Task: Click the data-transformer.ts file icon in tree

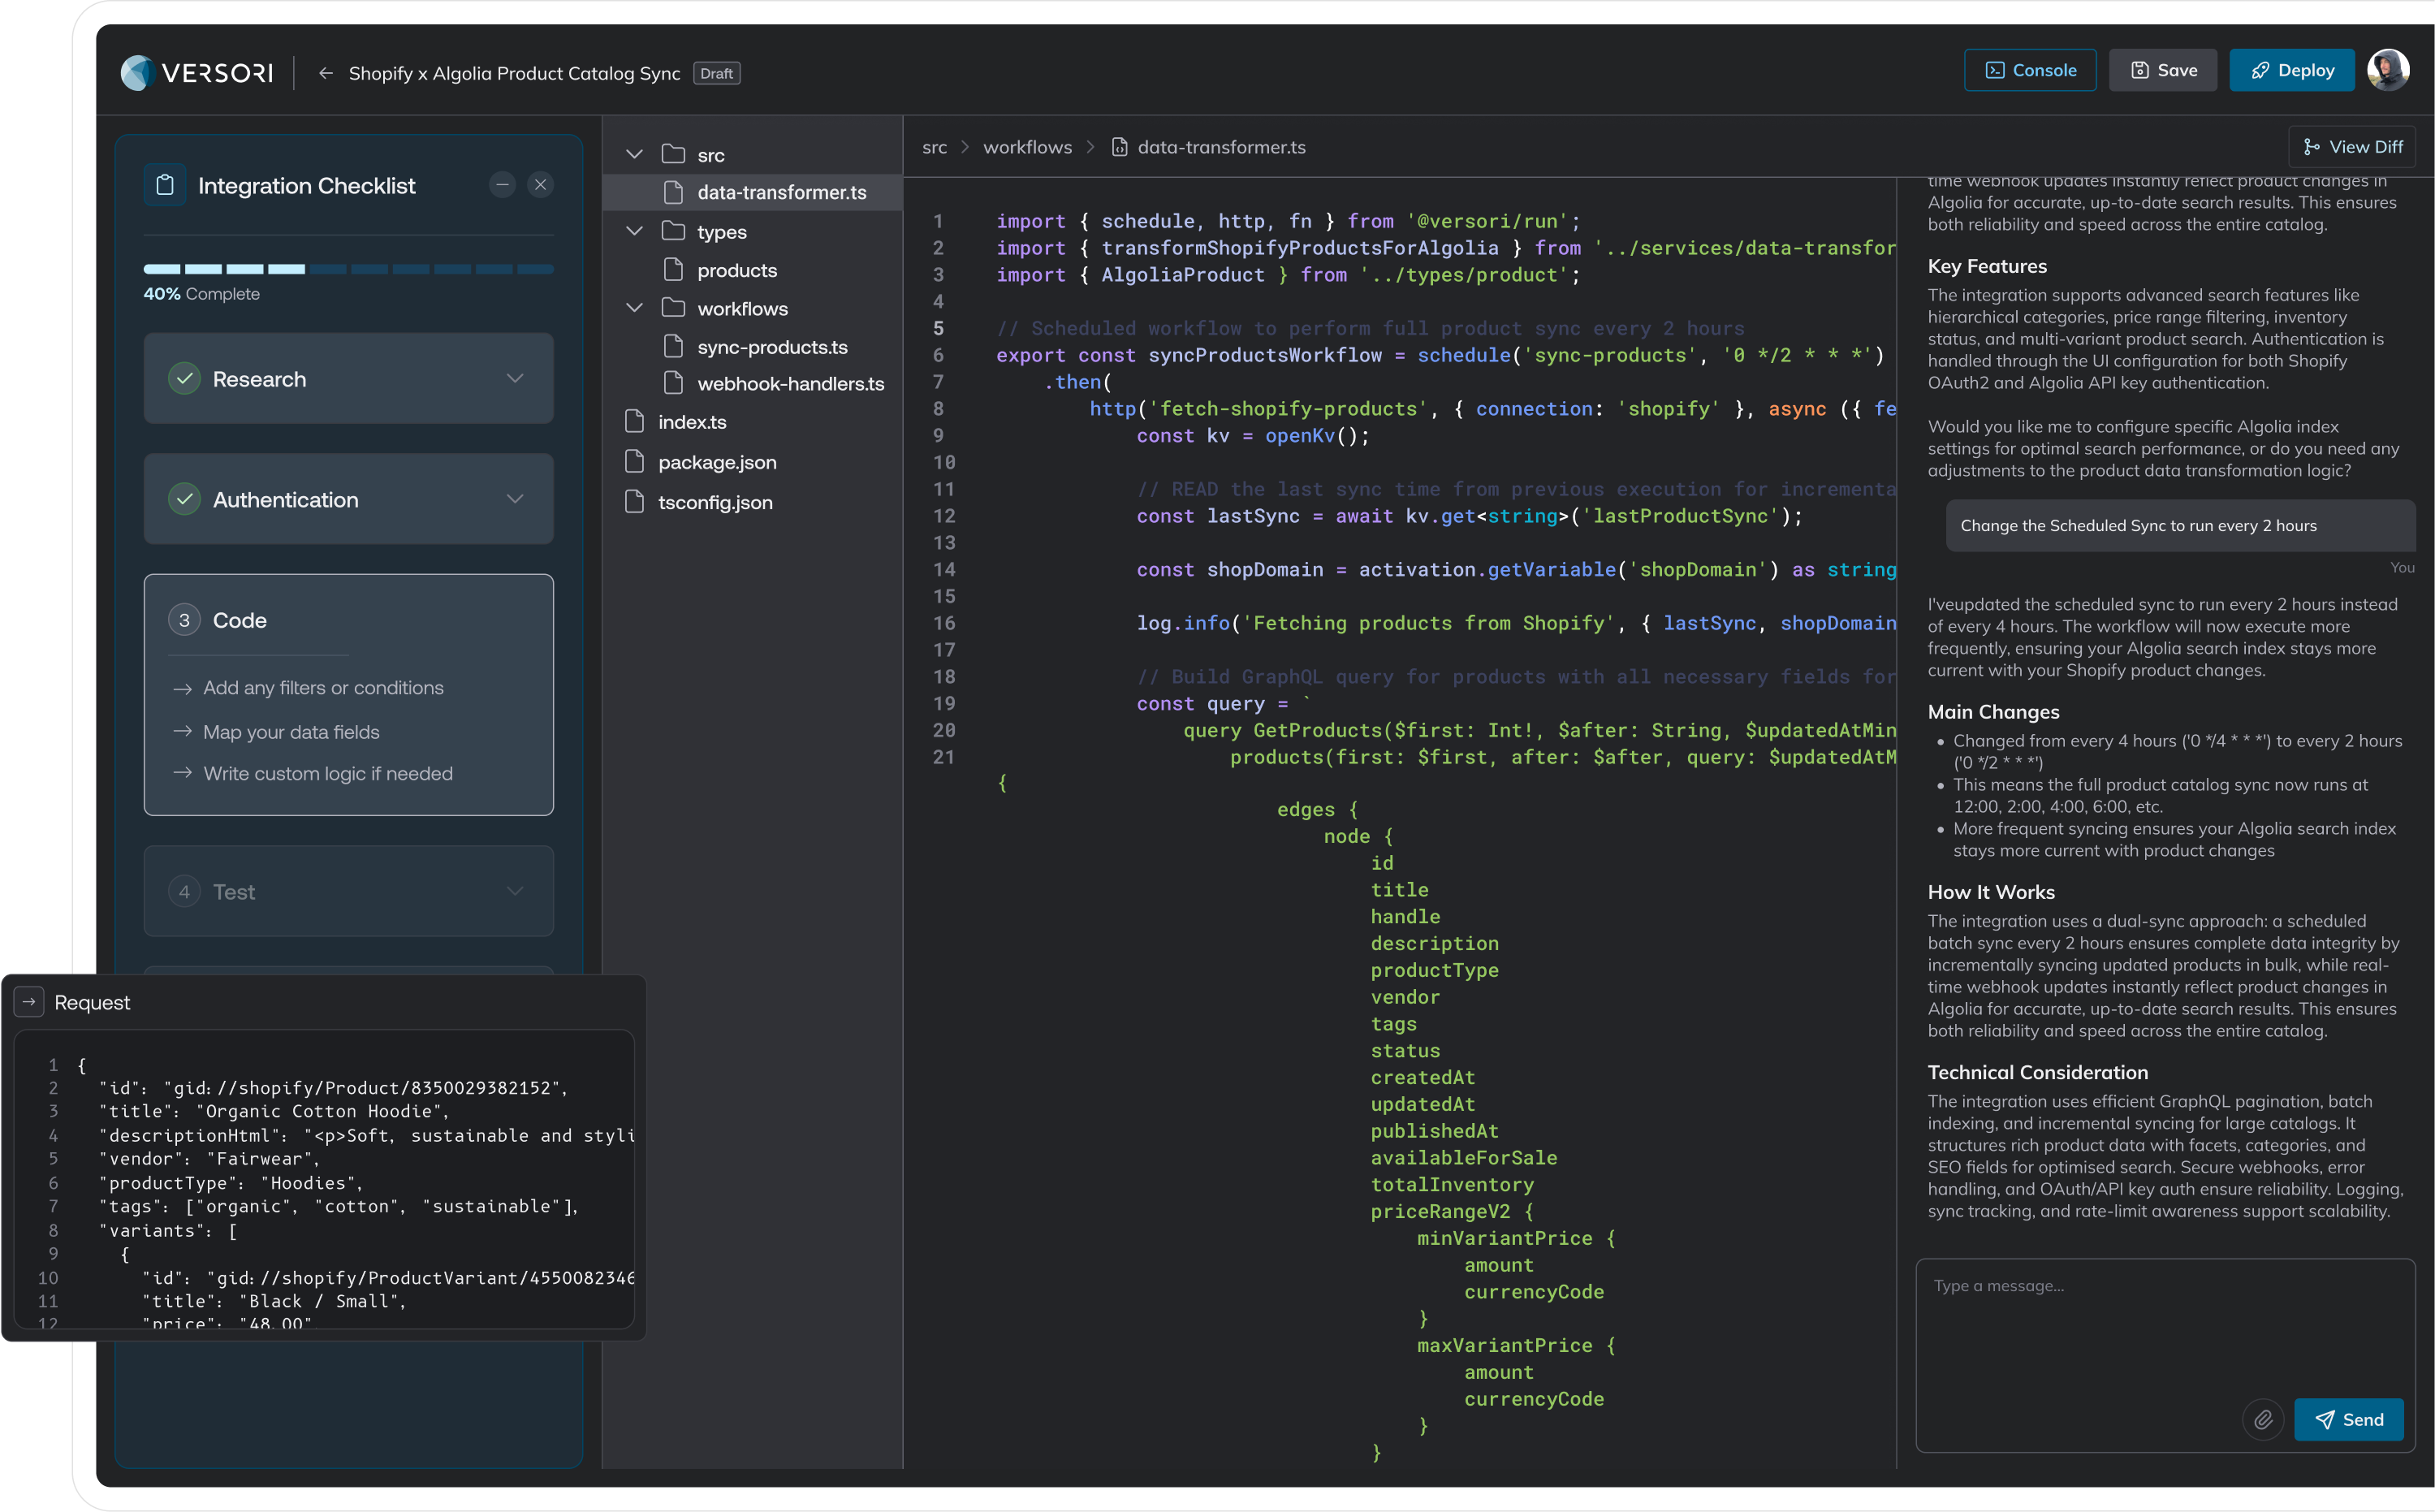Action: click(674, 191)
